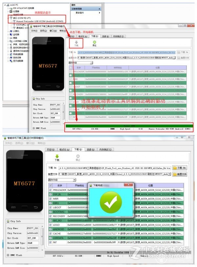Toggle the USRDATA row checkbox
The width and height of the screenshot is (197, 267).
pos(51,238)
